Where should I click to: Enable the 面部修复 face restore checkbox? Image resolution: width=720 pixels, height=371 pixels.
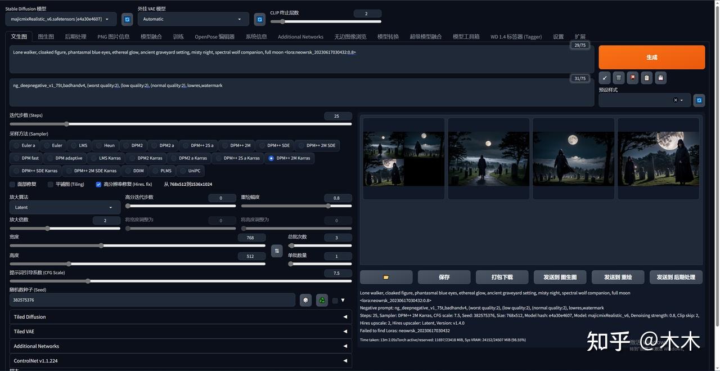pyautogui.click(x=13, y=185)
